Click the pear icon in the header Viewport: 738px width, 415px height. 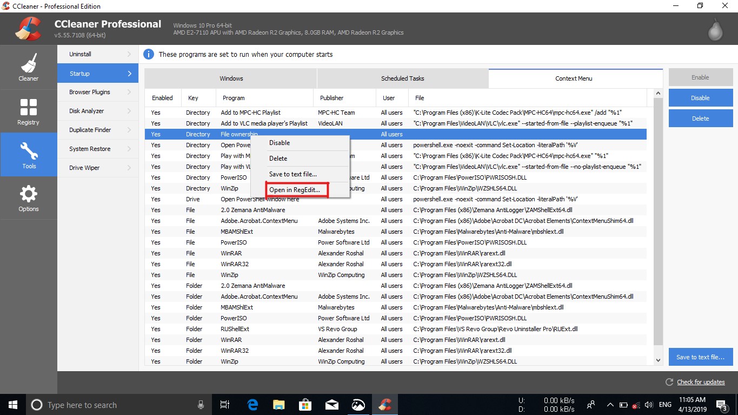[715, 30]
